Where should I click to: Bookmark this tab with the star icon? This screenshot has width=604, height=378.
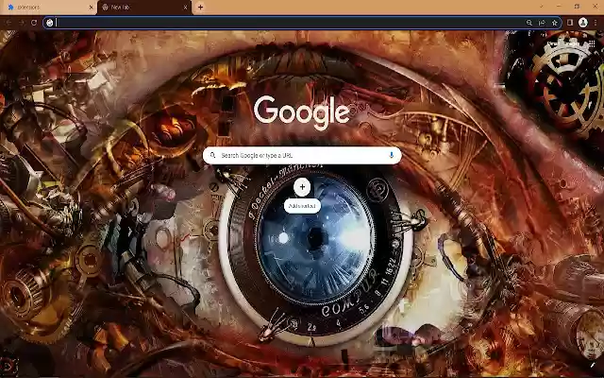tap(555, 23)
